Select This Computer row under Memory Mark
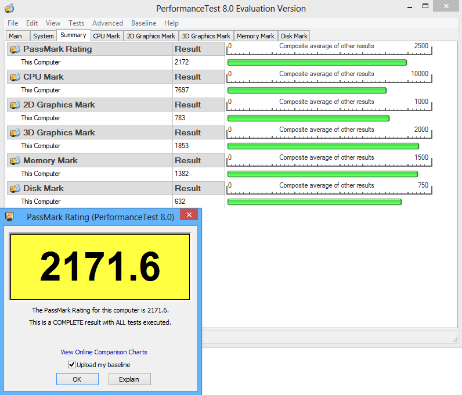Screen dimensions: 462x395 pos(115,174)
